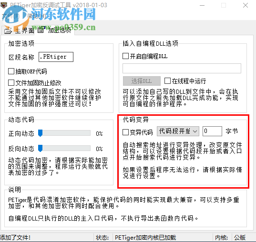Click the 说明 group label
This screenshot has width=256, height=242.
15,190
